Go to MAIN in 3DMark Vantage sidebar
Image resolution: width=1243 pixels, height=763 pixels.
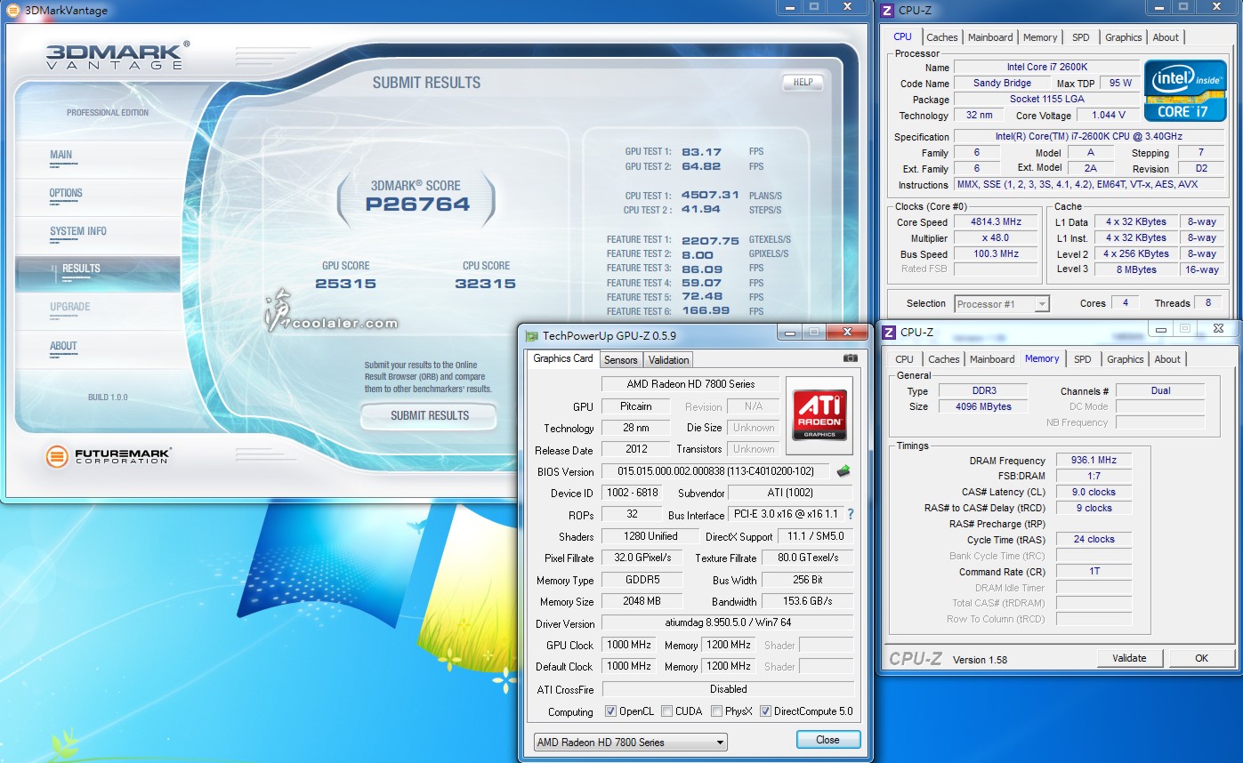(61, 155)
